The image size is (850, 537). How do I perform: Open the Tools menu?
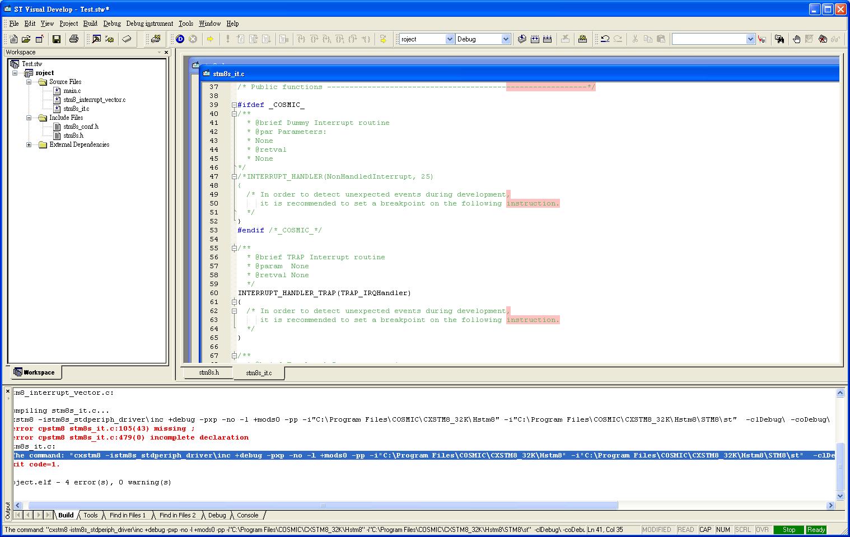(186, 24)
